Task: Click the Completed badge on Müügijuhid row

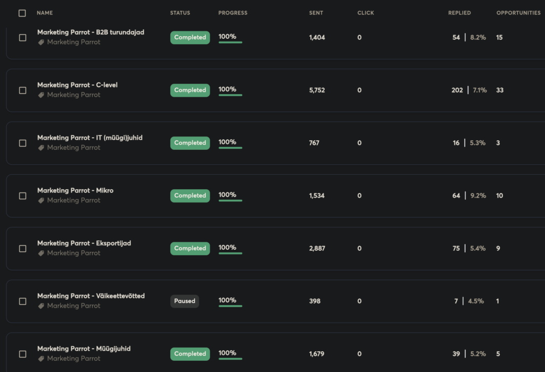Action: click(x=190, y=354)
